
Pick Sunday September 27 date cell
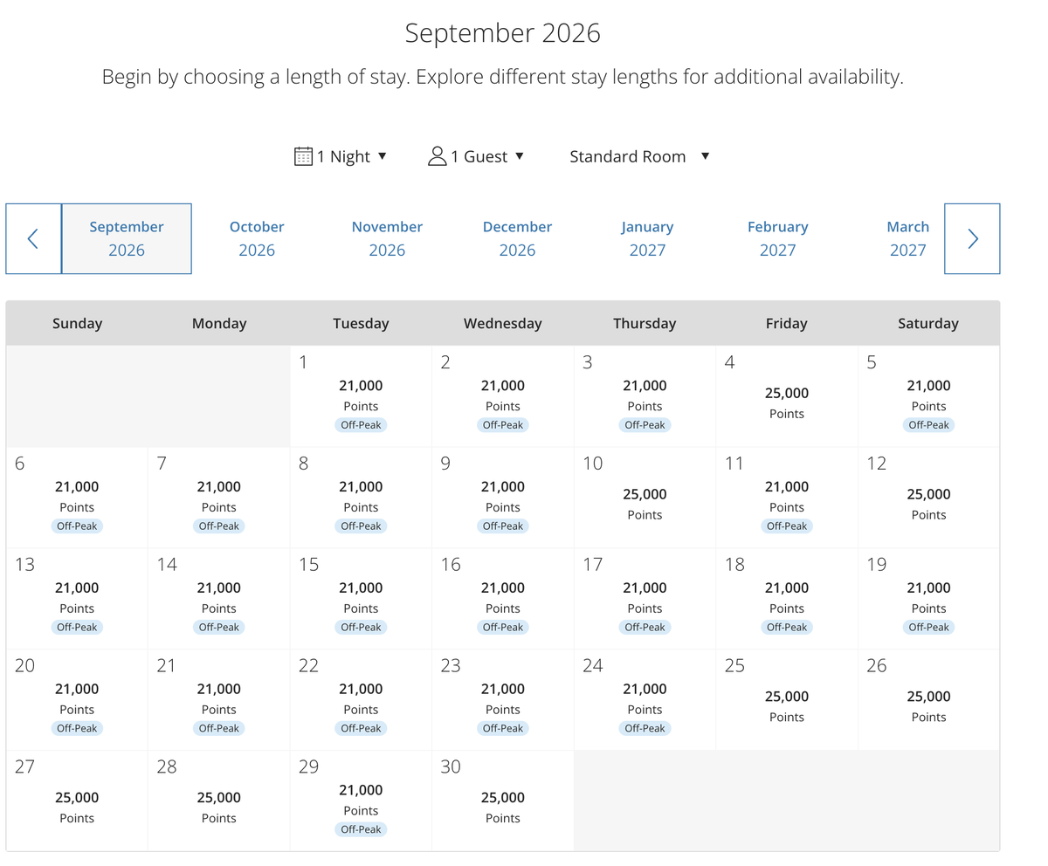[77, 801]
